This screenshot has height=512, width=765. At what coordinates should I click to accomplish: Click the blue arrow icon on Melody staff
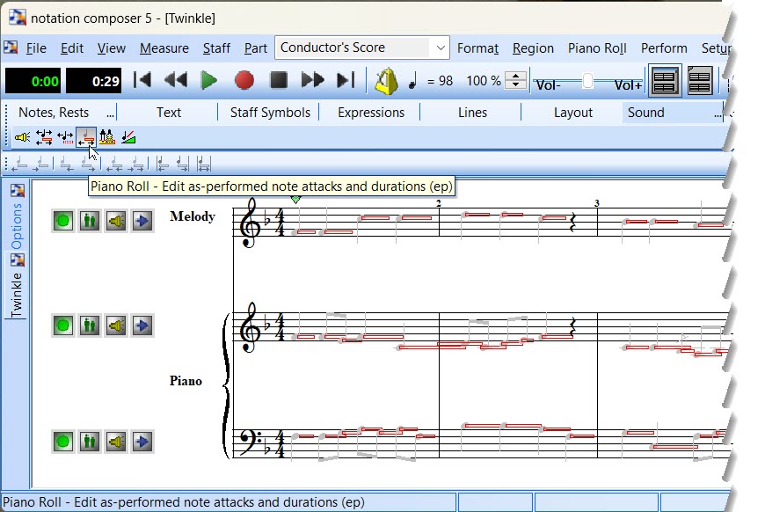(x=142, y=221)
